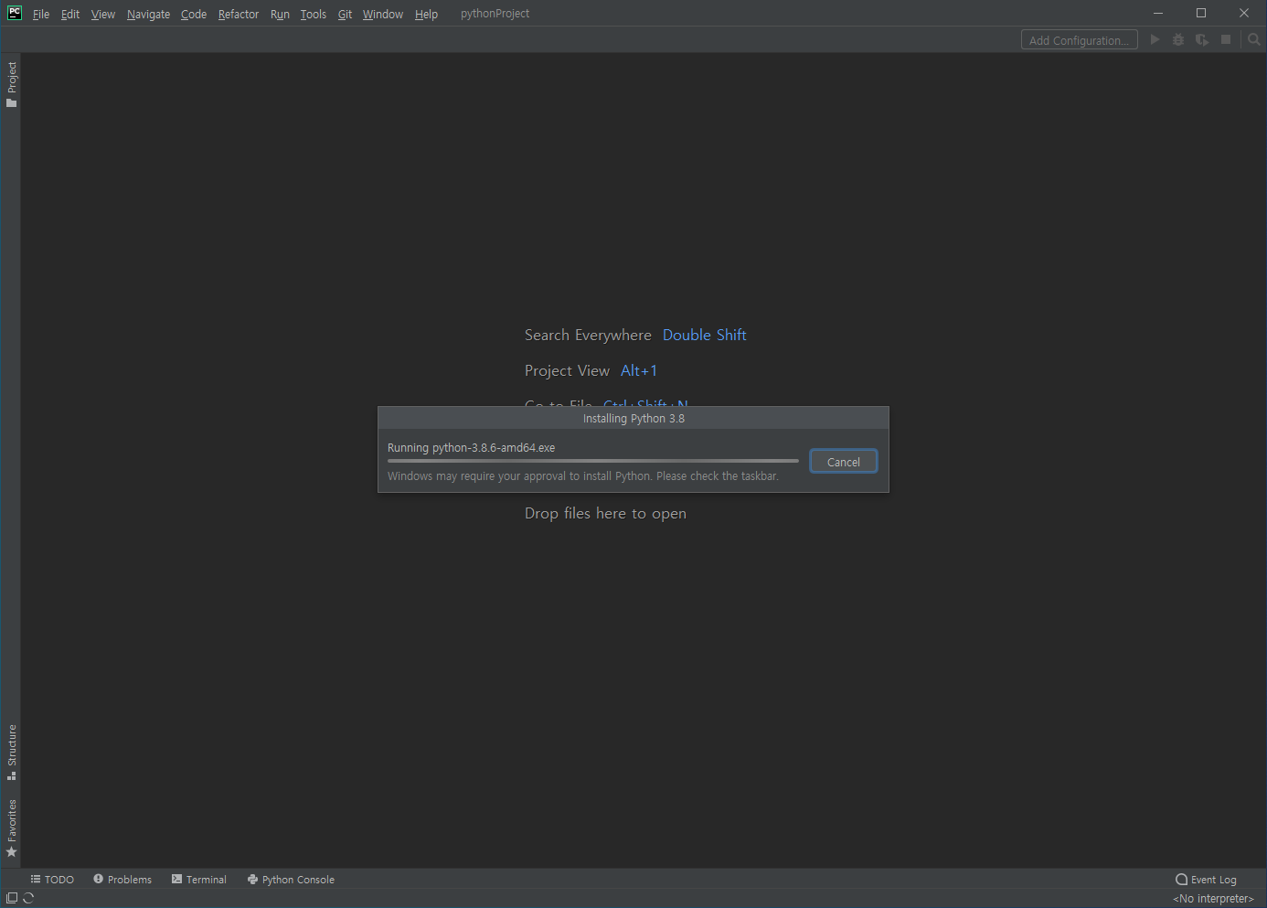
Task: Open the Window menu
Action: (383, 14)
